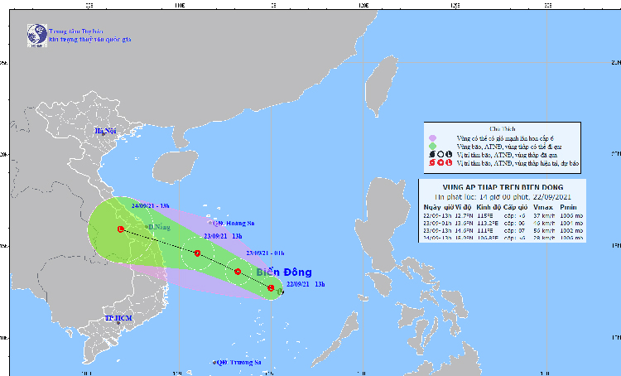Click the '23/09/21 13h' map time label
This screenshot has height=376, width=621.
pos(223,236)
